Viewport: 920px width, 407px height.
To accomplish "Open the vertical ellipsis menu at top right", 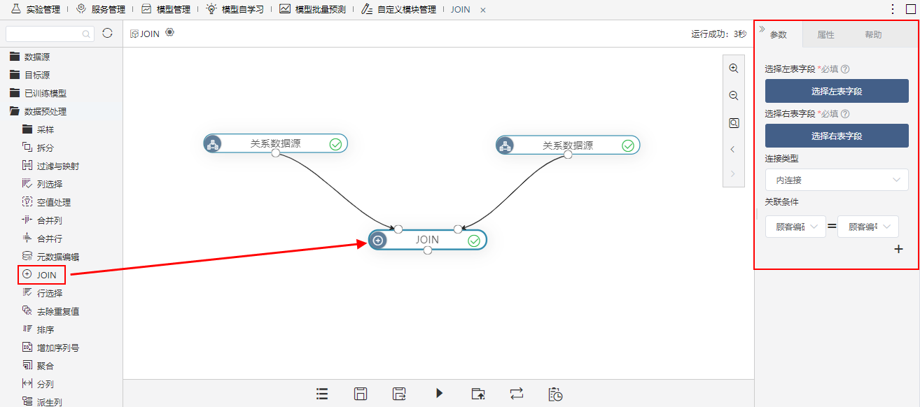I will (893, 9).
